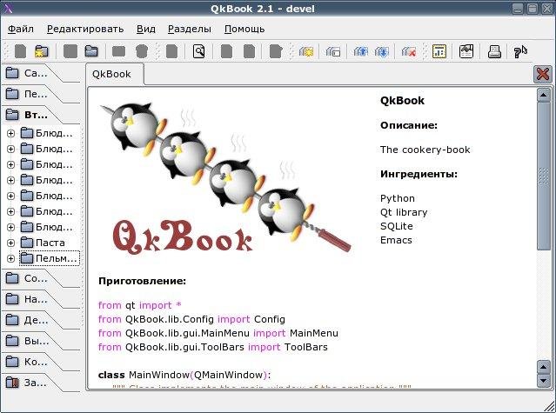Move section down with blue down-arrow icon

(381, 51)
